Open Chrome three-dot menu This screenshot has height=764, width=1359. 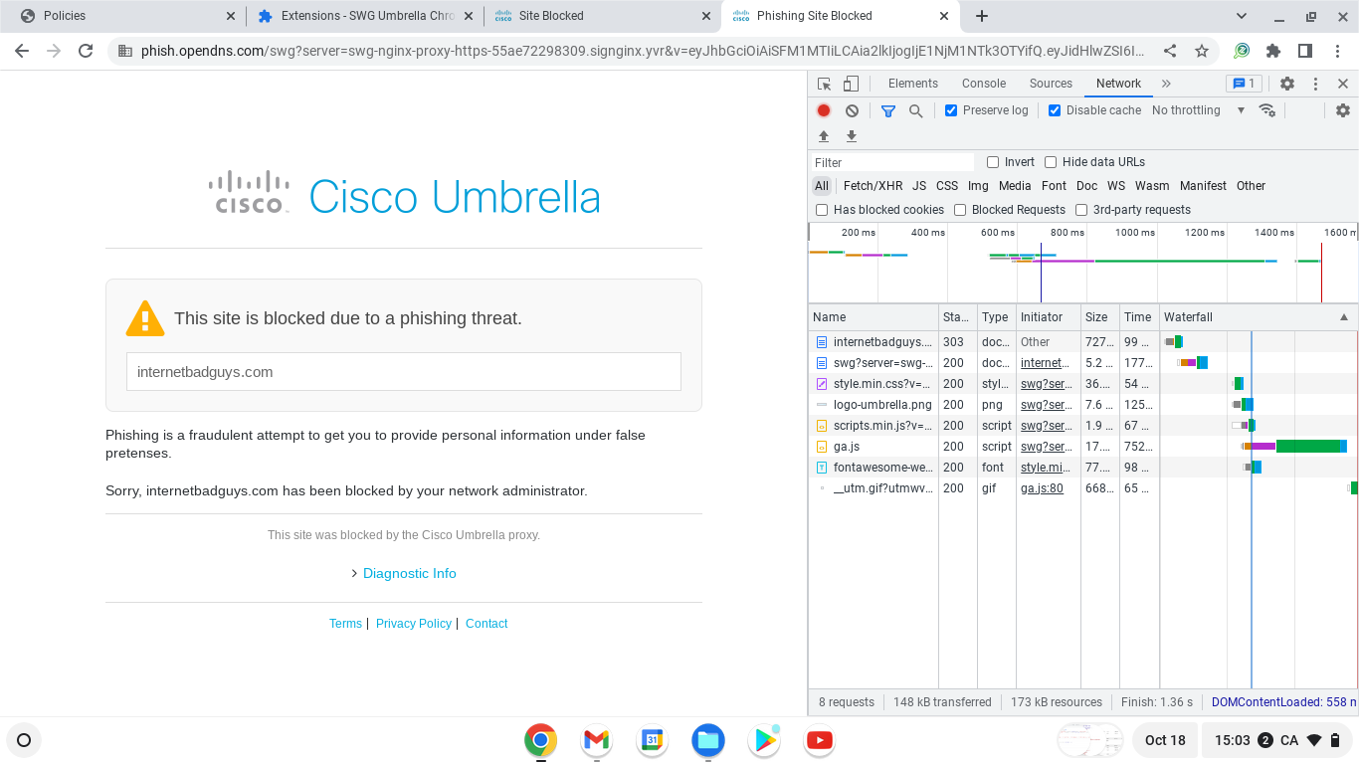click(x=1337, y=51)
